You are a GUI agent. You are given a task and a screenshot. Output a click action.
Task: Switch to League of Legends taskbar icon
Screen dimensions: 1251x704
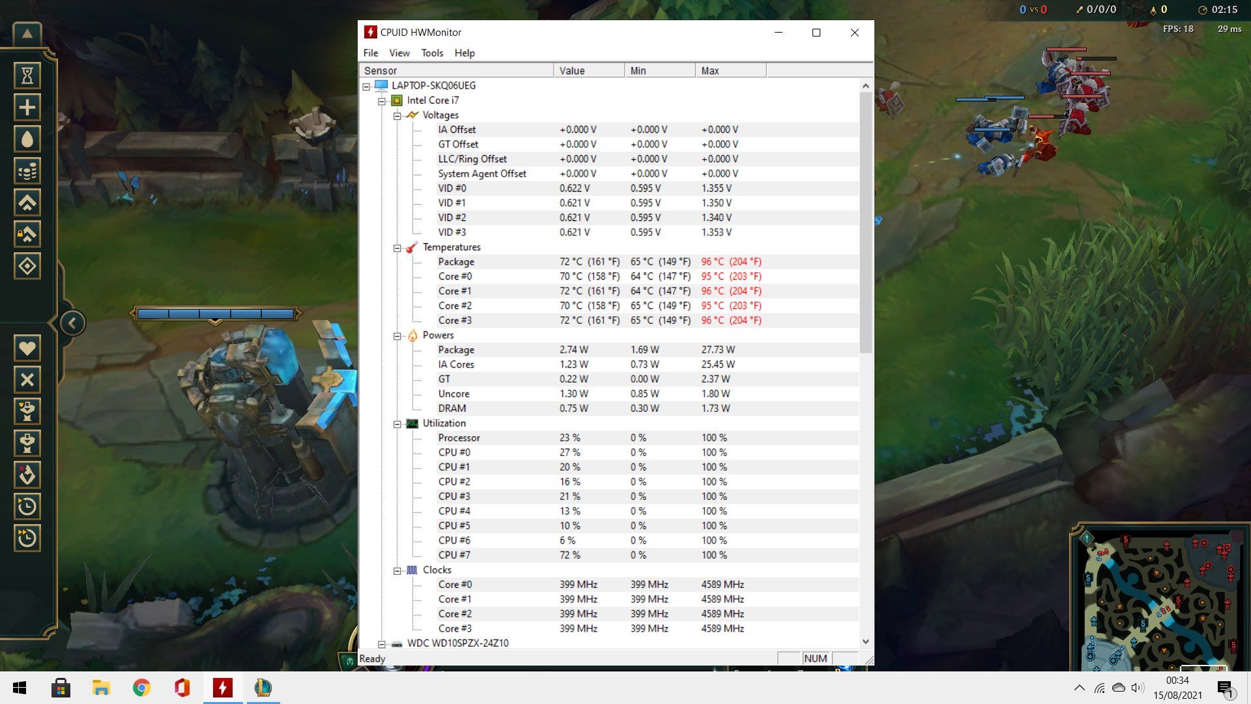pyautogui.click(x=263, y=688)
